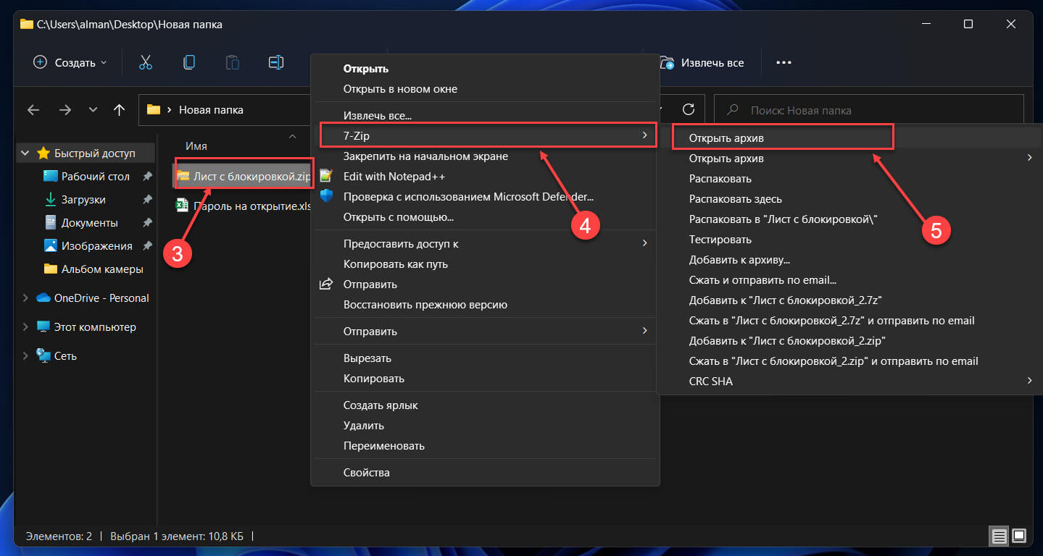Expand the CRC SHA submenu
This screenshot has height=556, width=1043.
[x=849, y=381]
